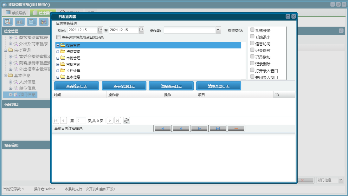Click the end date input field
Image resolution: width=348 pixels, height=196 pixels.
point(124,30)
